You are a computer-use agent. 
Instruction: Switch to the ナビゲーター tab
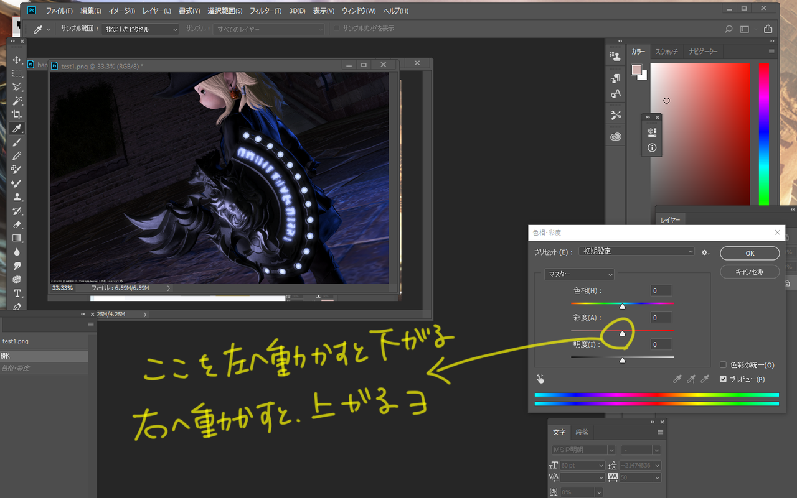click(x=703, y=52)
